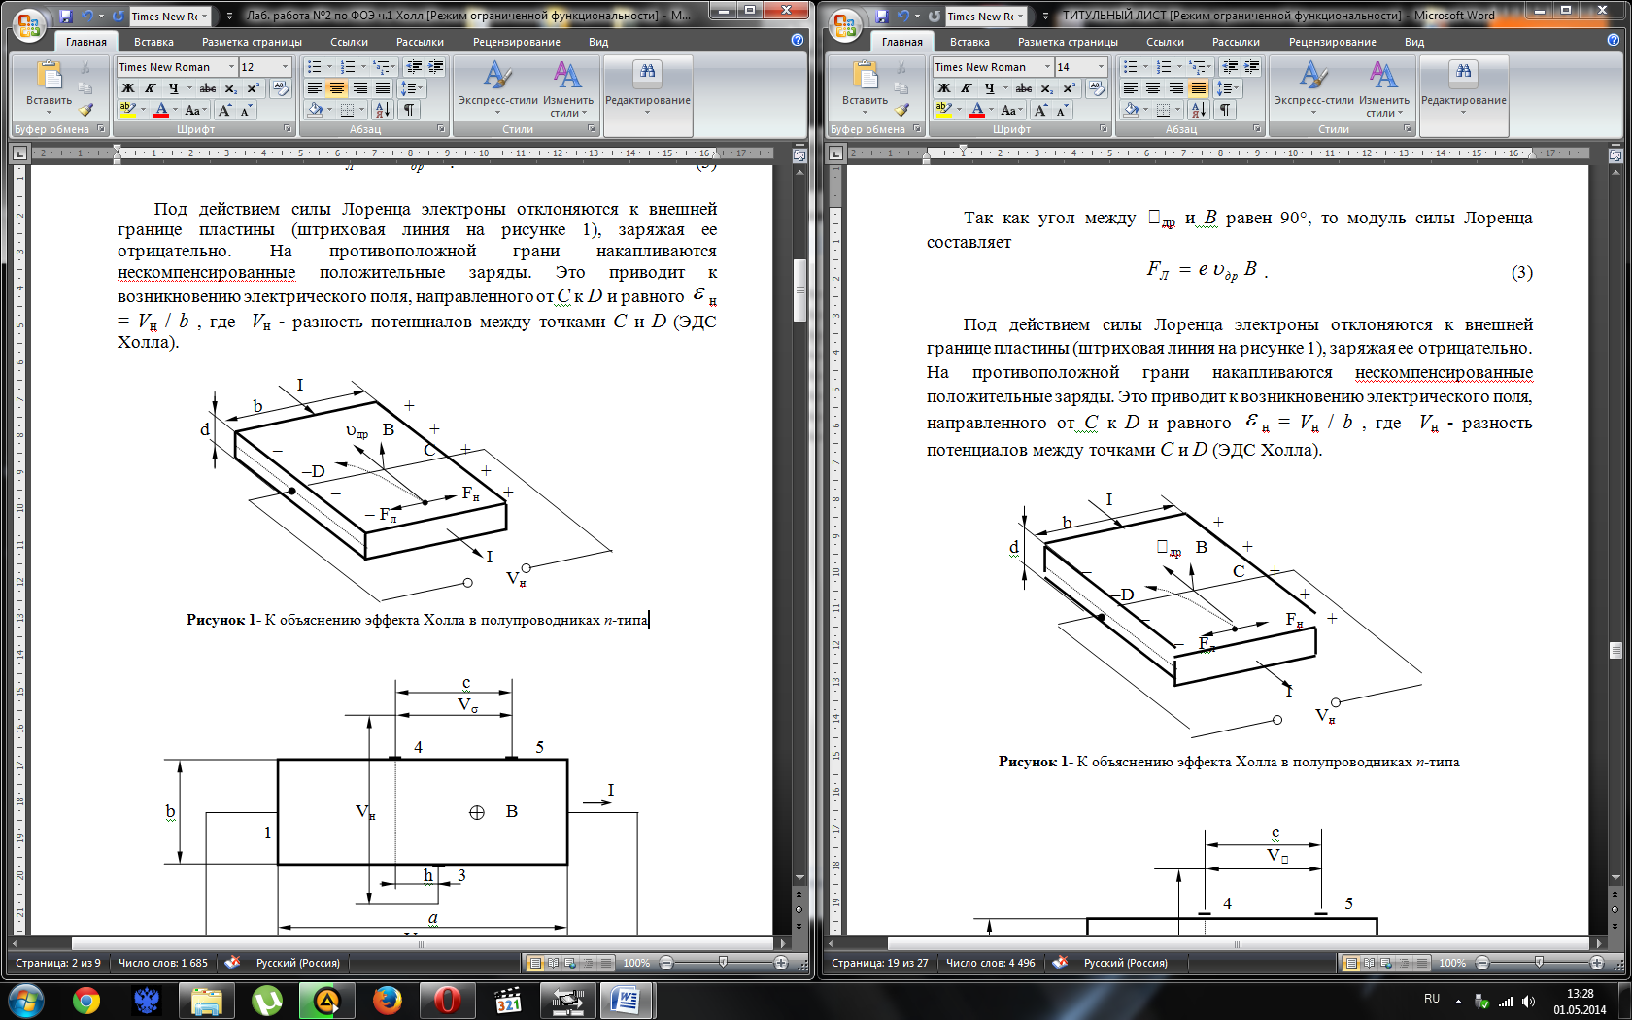The image size is (1632, 1020).
Task: Apply Bold (Ж) in the left window
Action: [127, 88]
